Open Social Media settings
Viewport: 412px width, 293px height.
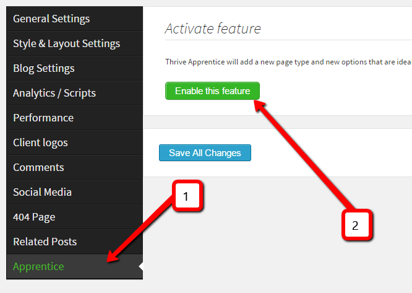click(75, 192)
